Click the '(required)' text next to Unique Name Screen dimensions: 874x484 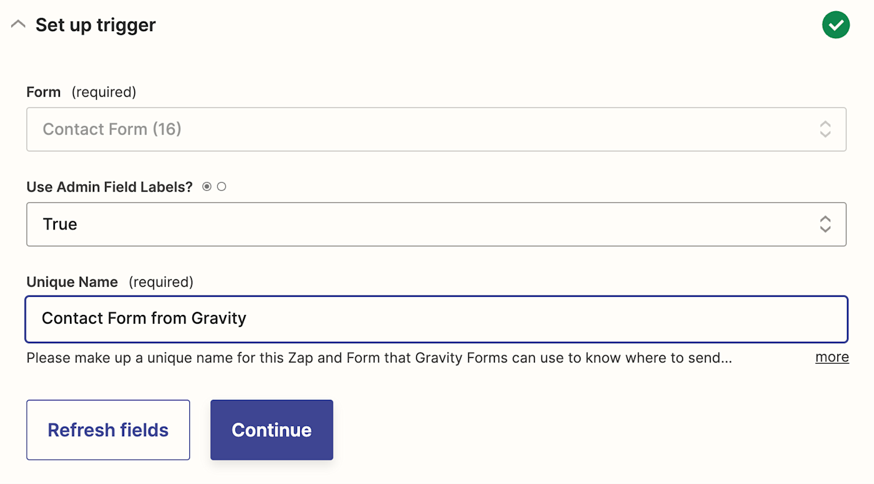(x=161, y=282)
